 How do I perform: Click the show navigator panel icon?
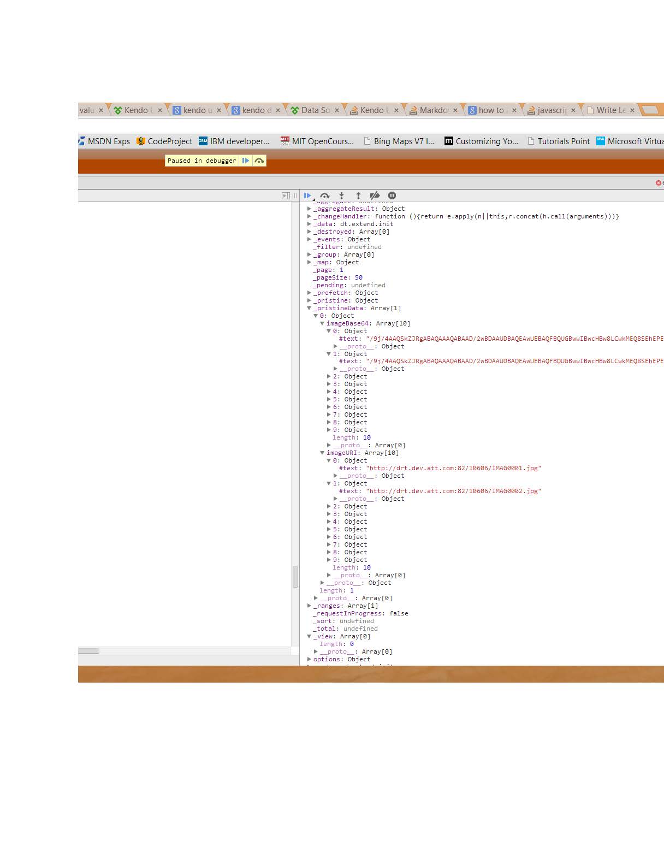point(285,196)
